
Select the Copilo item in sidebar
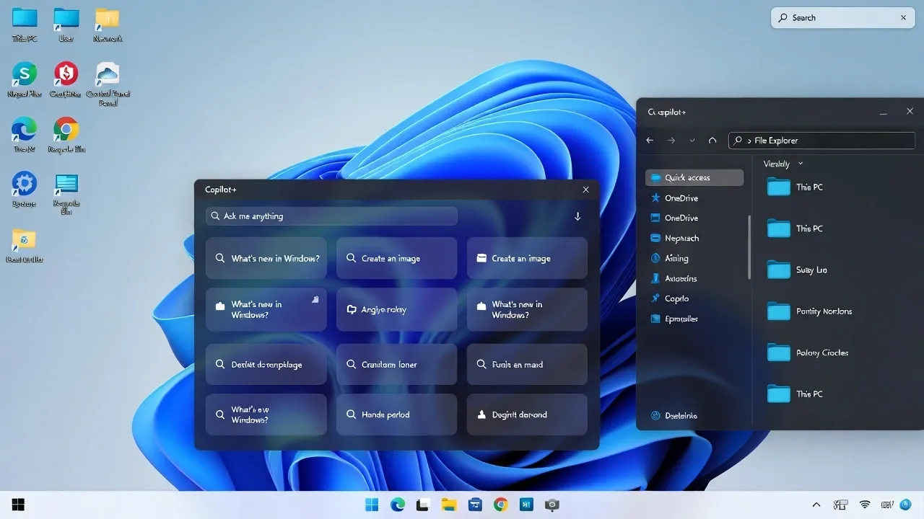point(676,298)
